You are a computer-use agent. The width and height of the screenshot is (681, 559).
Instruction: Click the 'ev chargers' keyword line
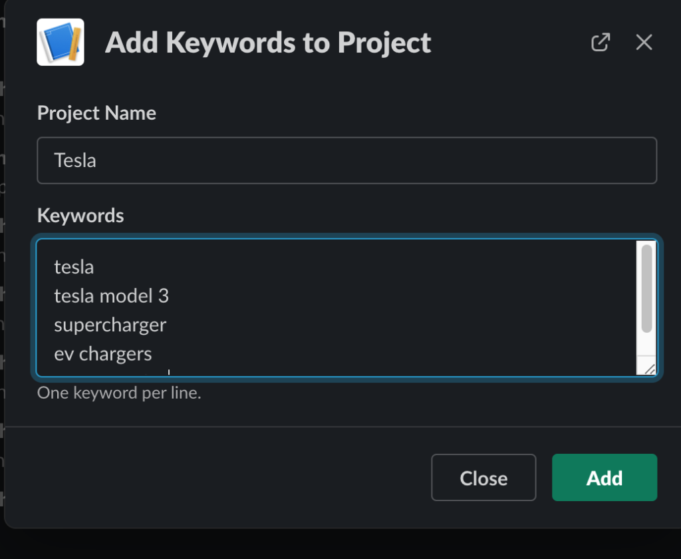click(103, 354)
